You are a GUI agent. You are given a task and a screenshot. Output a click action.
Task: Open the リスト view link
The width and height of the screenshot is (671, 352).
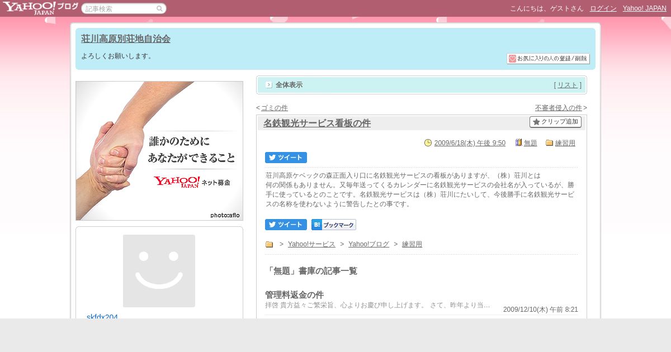pos(568,85)
